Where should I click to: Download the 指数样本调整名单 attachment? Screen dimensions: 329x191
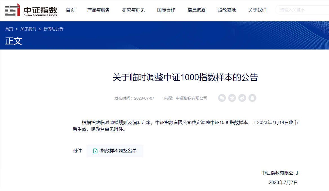(x=118, y=151)
